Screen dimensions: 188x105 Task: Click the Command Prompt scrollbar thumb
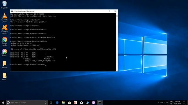click(x=117, y=16)
